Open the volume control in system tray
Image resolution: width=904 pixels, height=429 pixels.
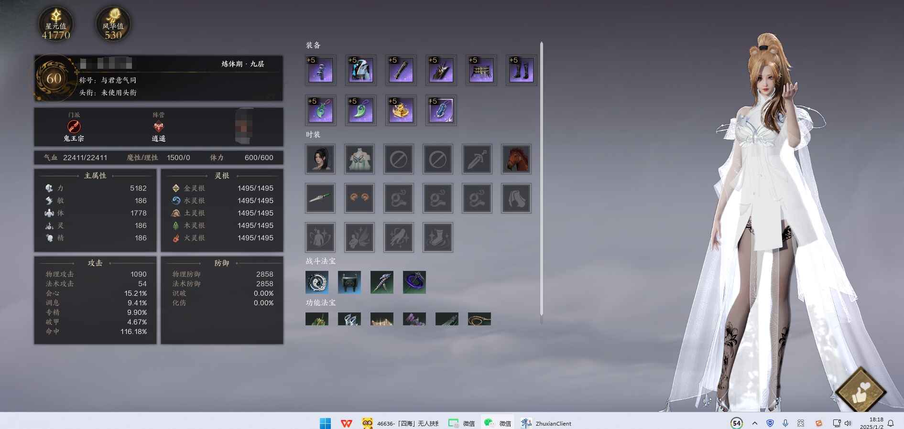pos(848,423)
